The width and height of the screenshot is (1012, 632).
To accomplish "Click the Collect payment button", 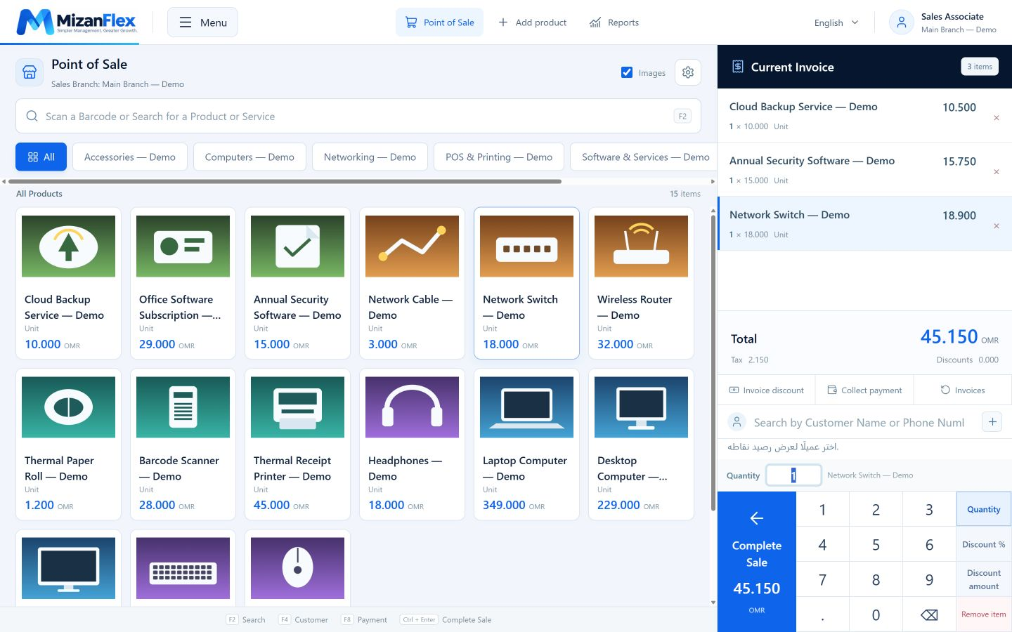I will click(x=864, y=390).
